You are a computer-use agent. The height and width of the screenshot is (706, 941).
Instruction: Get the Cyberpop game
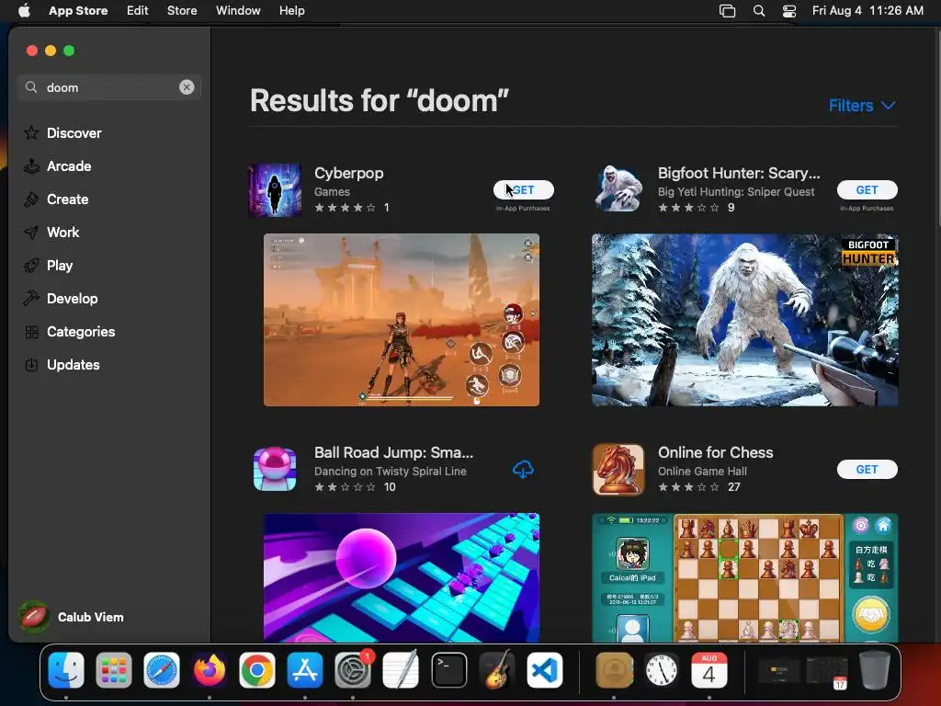[x=523, y=189]
